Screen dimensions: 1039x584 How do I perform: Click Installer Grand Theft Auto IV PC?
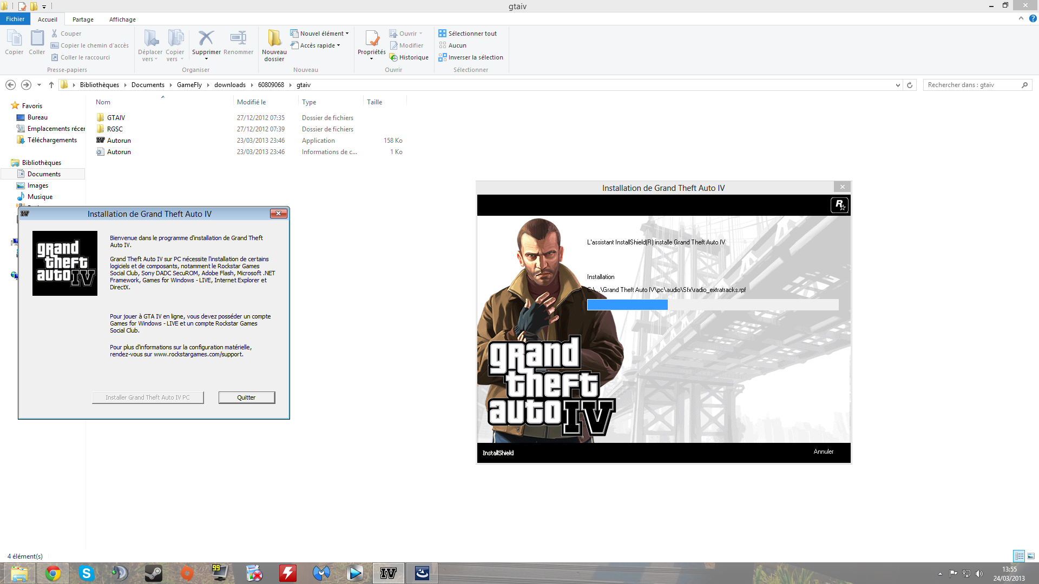pyautogui.click(x=148, y=397)
